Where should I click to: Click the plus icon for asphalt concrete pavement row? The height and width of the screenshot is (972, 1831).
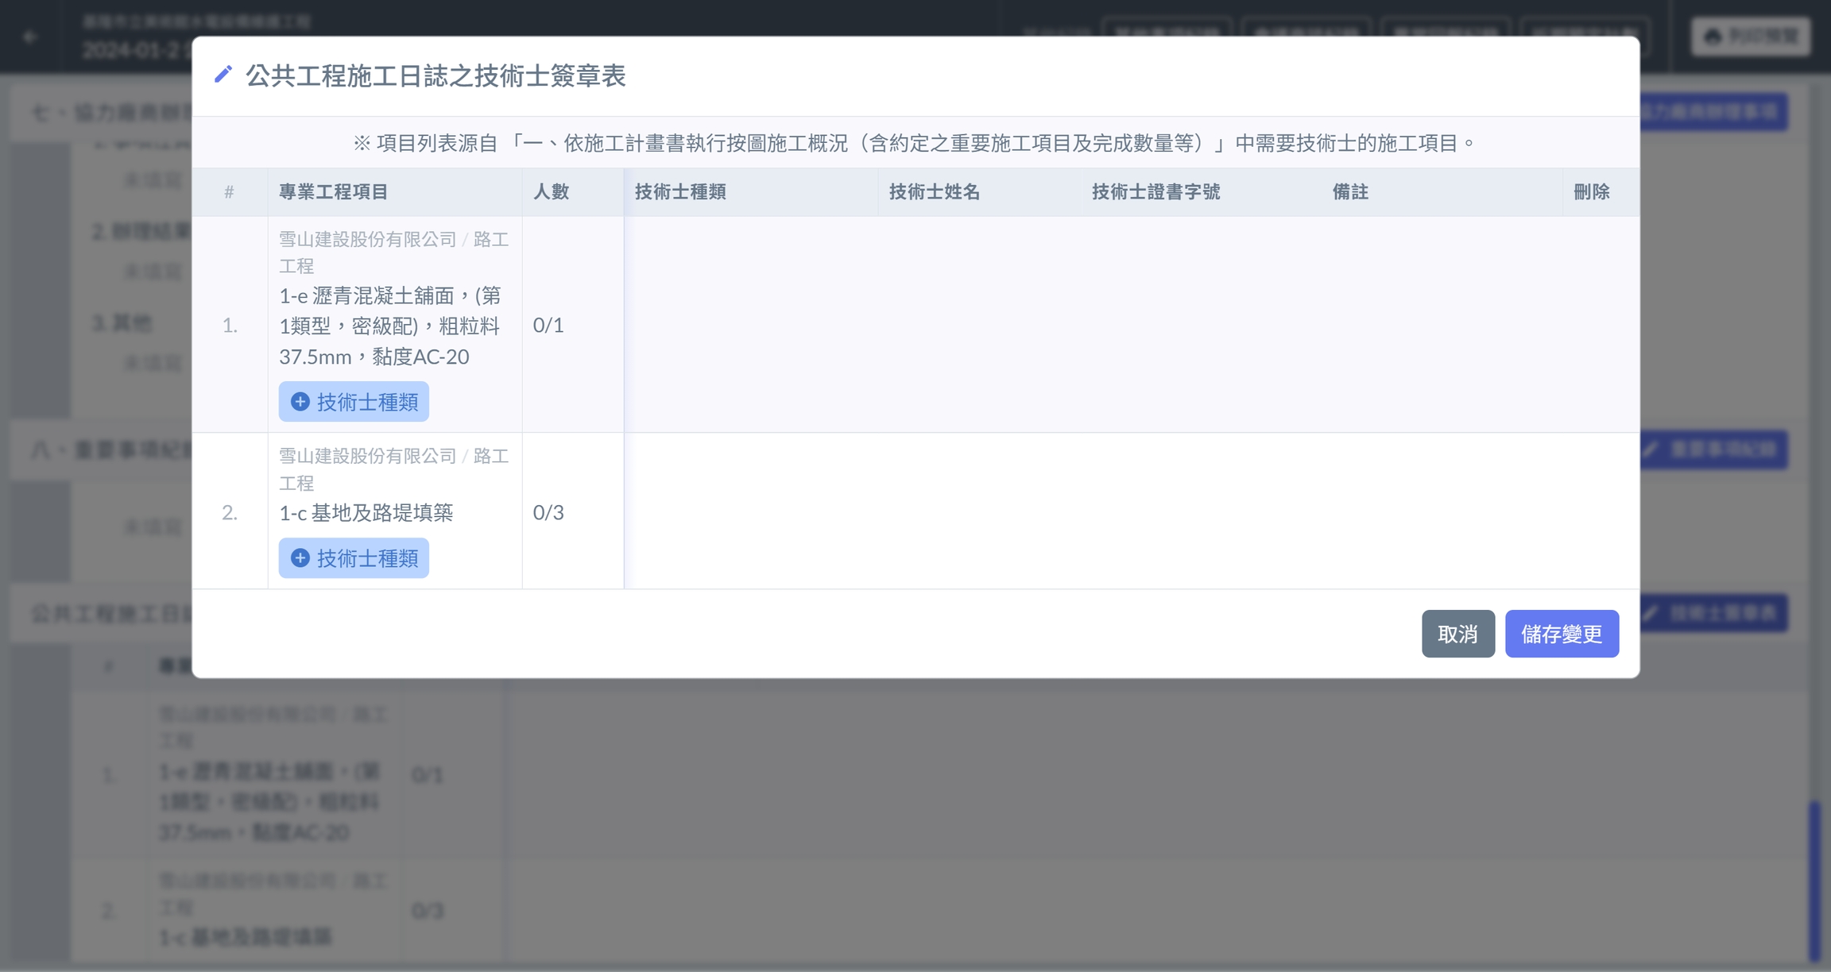[300, 402]
